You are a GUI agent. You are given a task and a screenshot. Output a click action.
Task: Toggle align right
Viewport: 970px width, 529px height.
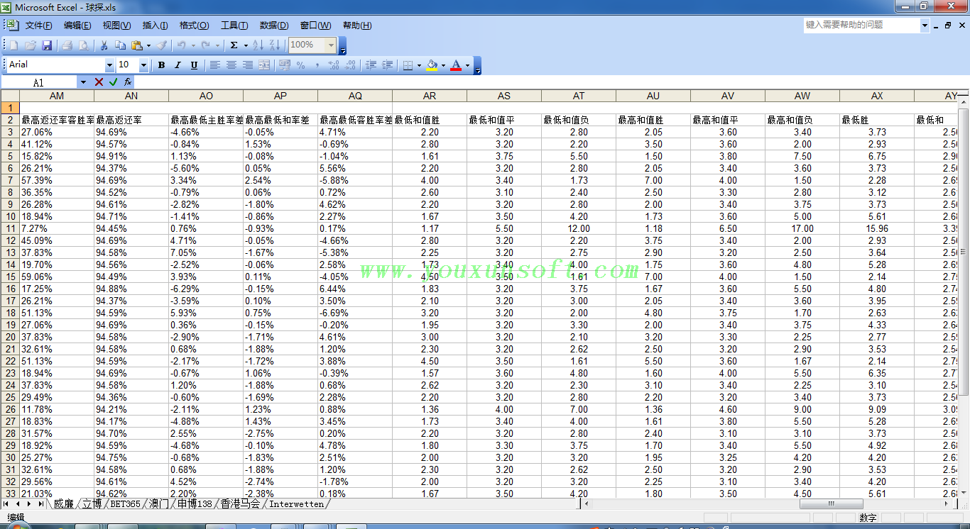pyautogui.click(x=248, y=65)
